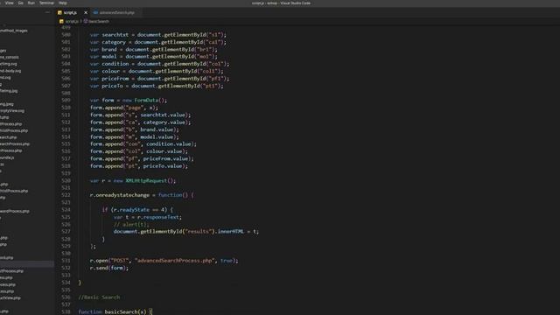This screenshot has width=560, height=315.
Task: Open the Run menu
Action: [x=31, y=3]
